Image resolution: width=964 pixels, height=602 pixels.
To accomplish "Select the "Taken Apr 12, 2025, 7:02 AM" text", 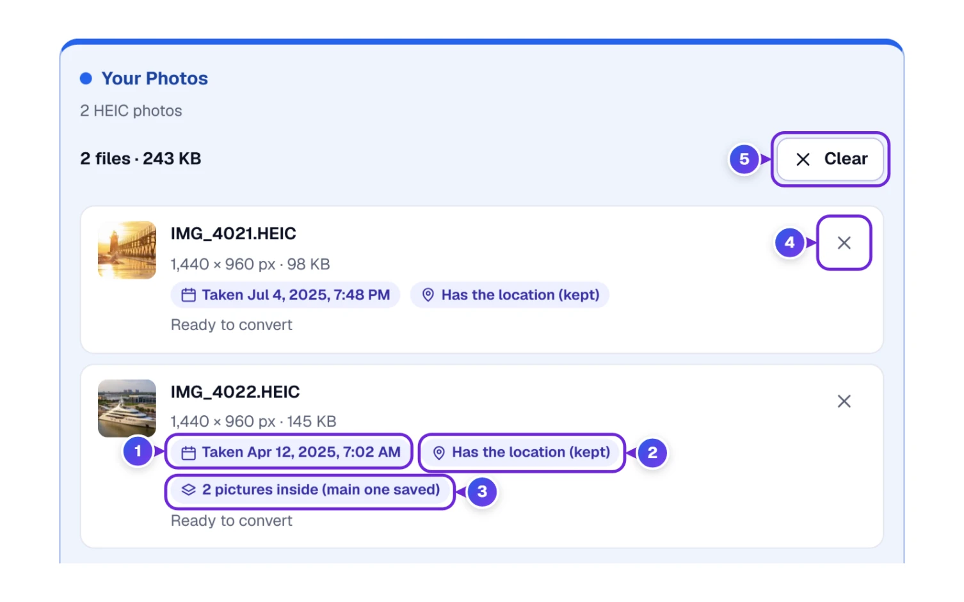I will tap(301, 452).
